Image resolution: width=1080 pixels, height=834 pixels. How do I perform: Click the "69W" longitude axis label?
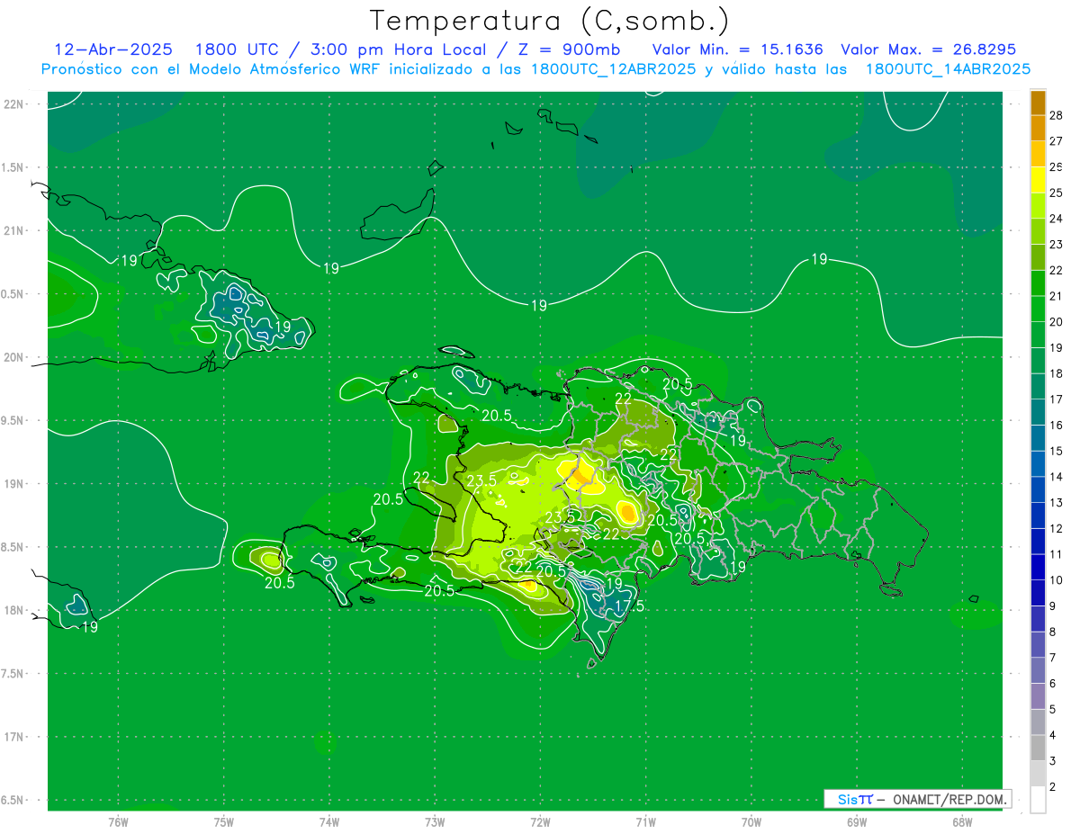(x=857, y=822)
